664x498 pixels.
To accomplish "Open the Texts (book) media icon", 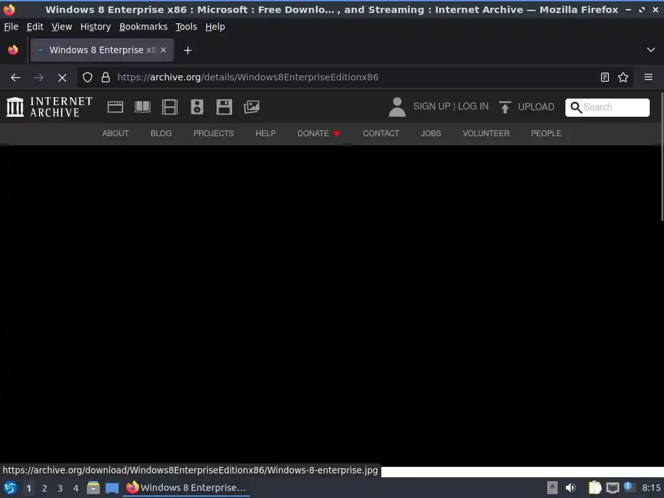I will [x=142, y=107].
